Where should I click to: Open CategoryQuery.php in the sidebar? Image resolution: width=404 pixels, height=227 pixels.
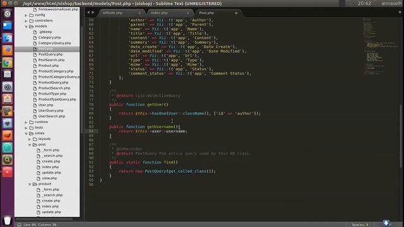pos(55,43)
